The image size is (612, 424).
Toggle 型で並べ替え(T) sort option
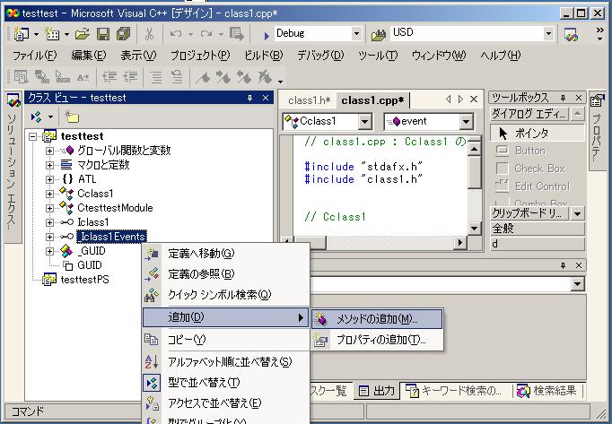coord(226,382)
